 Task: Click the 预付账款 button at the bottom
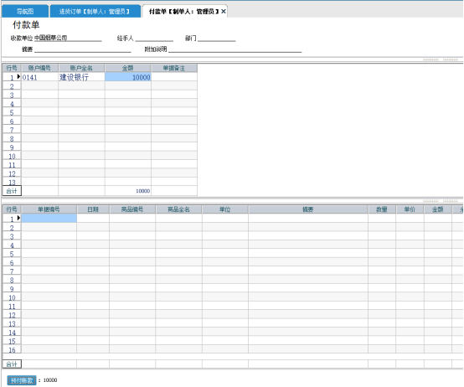click(22, 380)
